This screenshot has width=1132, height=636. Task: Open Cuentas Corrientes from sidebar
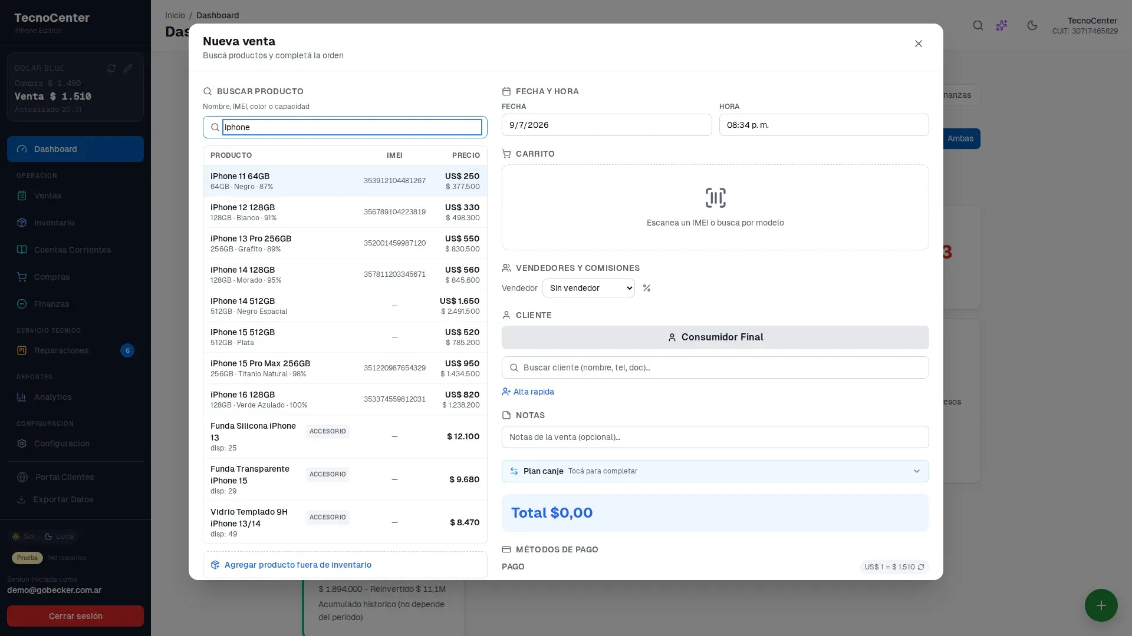click(75, 250)
